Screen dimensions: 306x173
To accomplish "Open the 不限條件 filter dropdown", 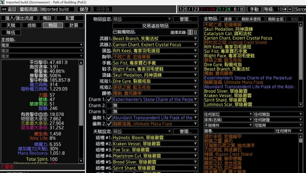I will point(228,125).
